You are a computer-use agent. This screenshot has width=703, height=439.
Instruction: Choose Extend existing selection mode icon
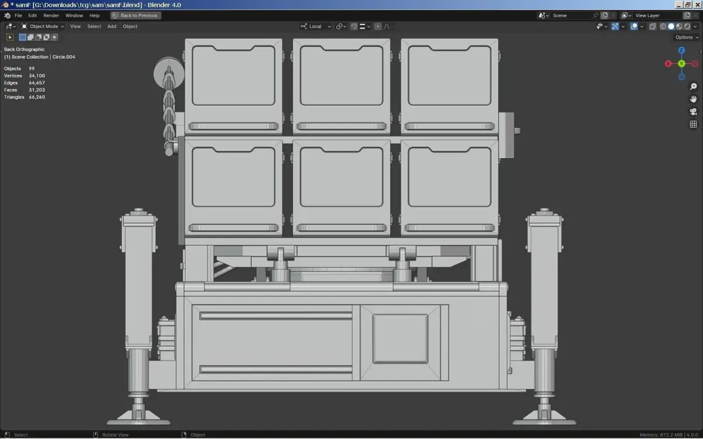[30, 37]
